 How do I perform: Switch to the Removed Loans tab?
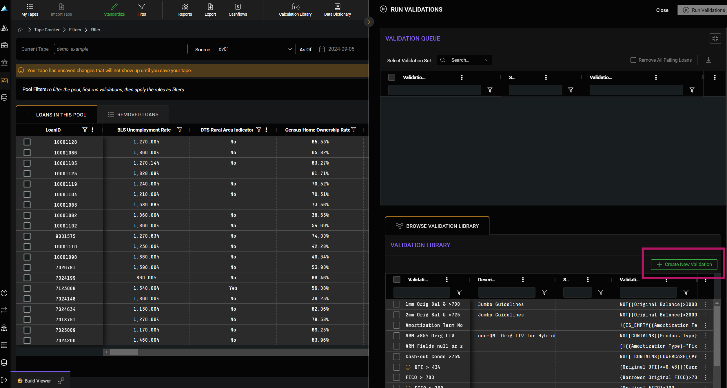pyautogui.click(x=133, y=114)
